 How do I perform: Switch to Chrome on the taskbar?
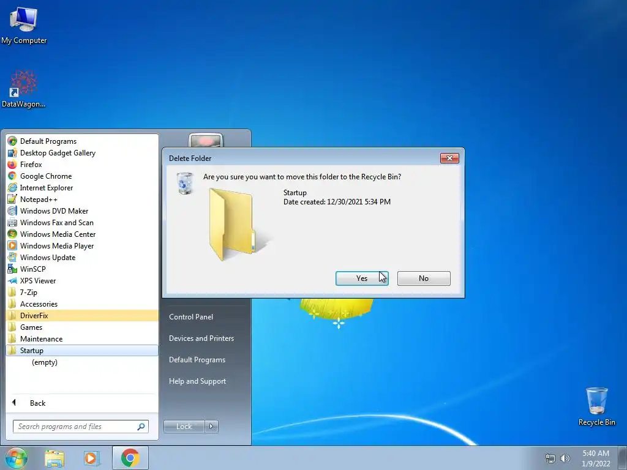(130, 458)
